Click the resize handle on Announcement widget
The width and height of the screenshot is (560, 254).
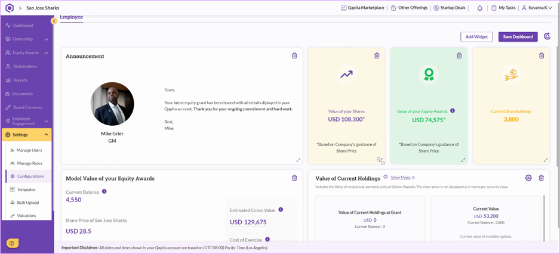[299, 160]
